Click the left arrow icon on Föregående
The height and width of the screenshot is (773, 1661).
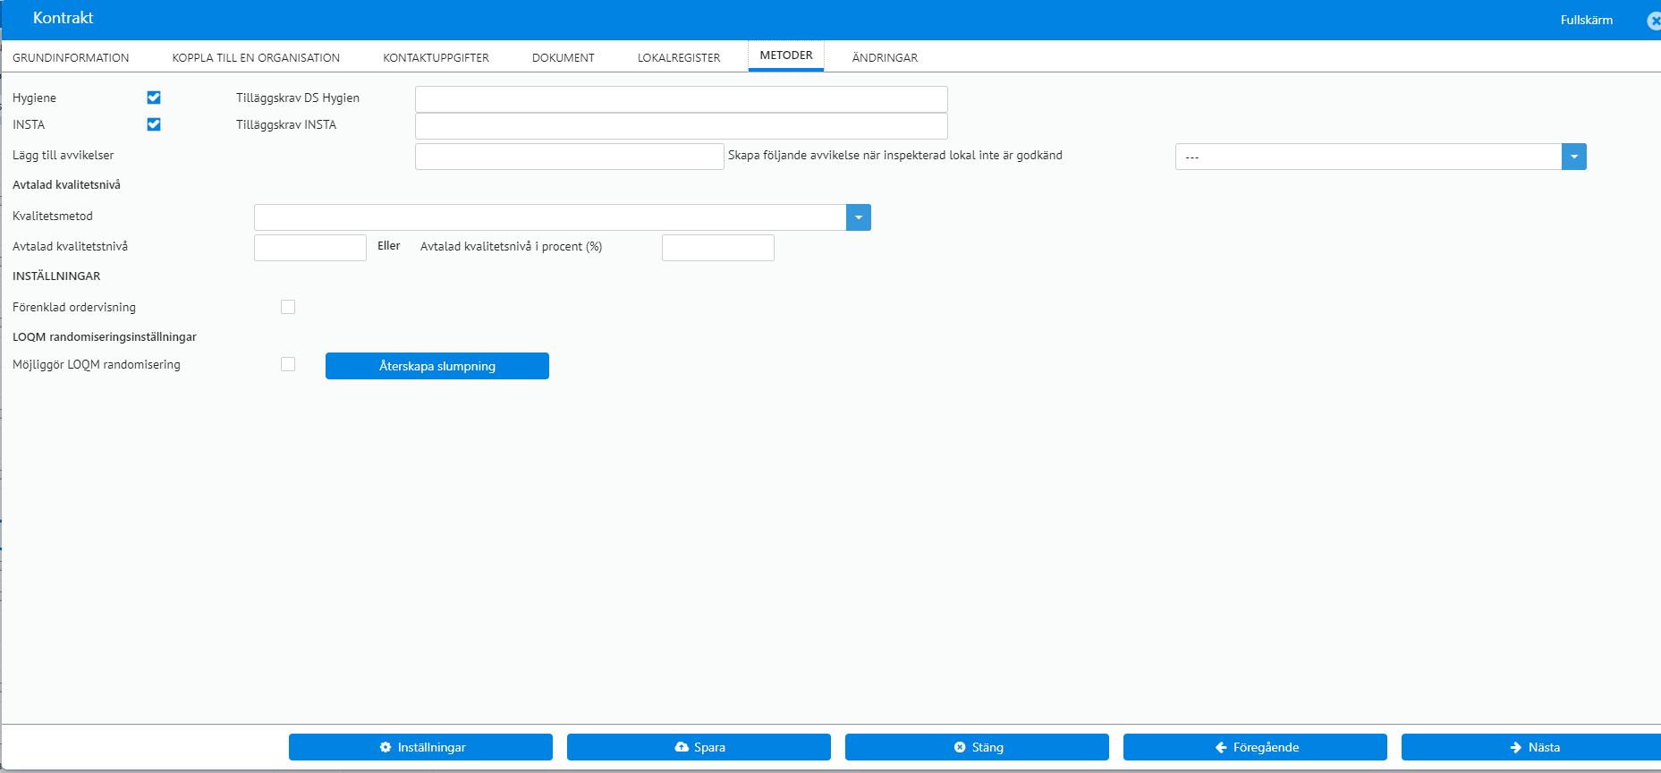[1221, 747]
